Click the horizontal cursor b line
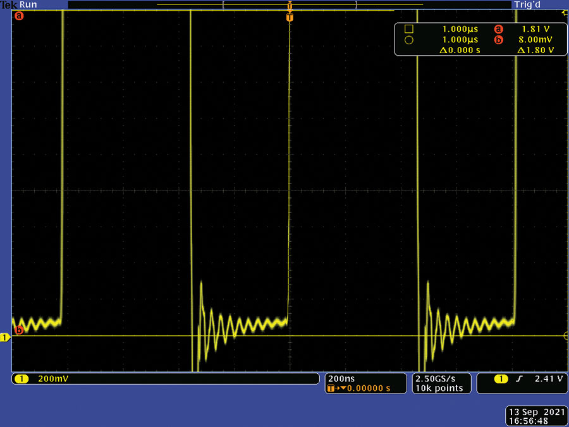This screenshot has width=569, height=427. coord(290,336)
